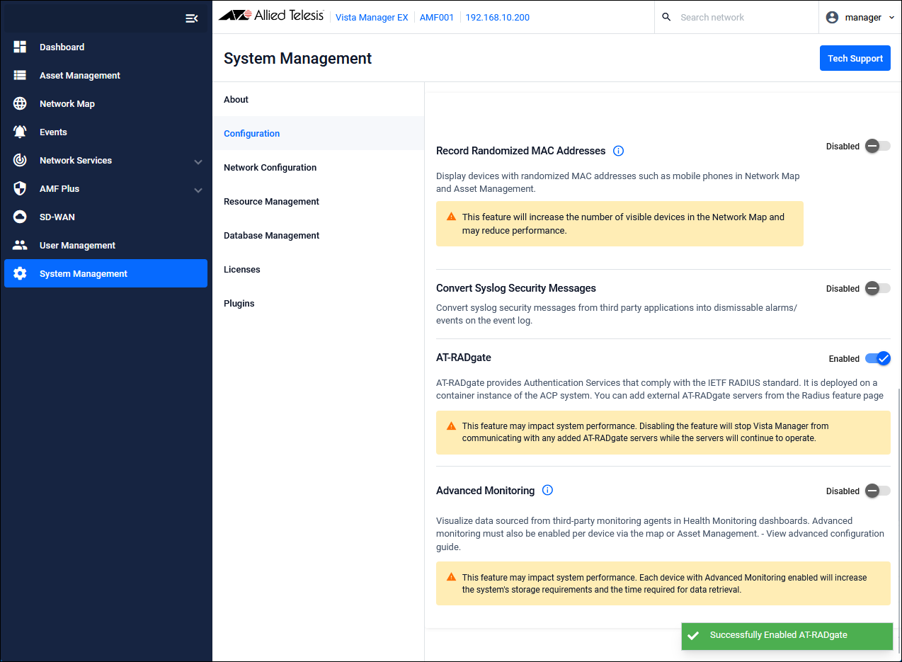Enable Record Randomized MAC Addresses toggle
Viewport: 902px width, 662px height.
tap(877, 146)
